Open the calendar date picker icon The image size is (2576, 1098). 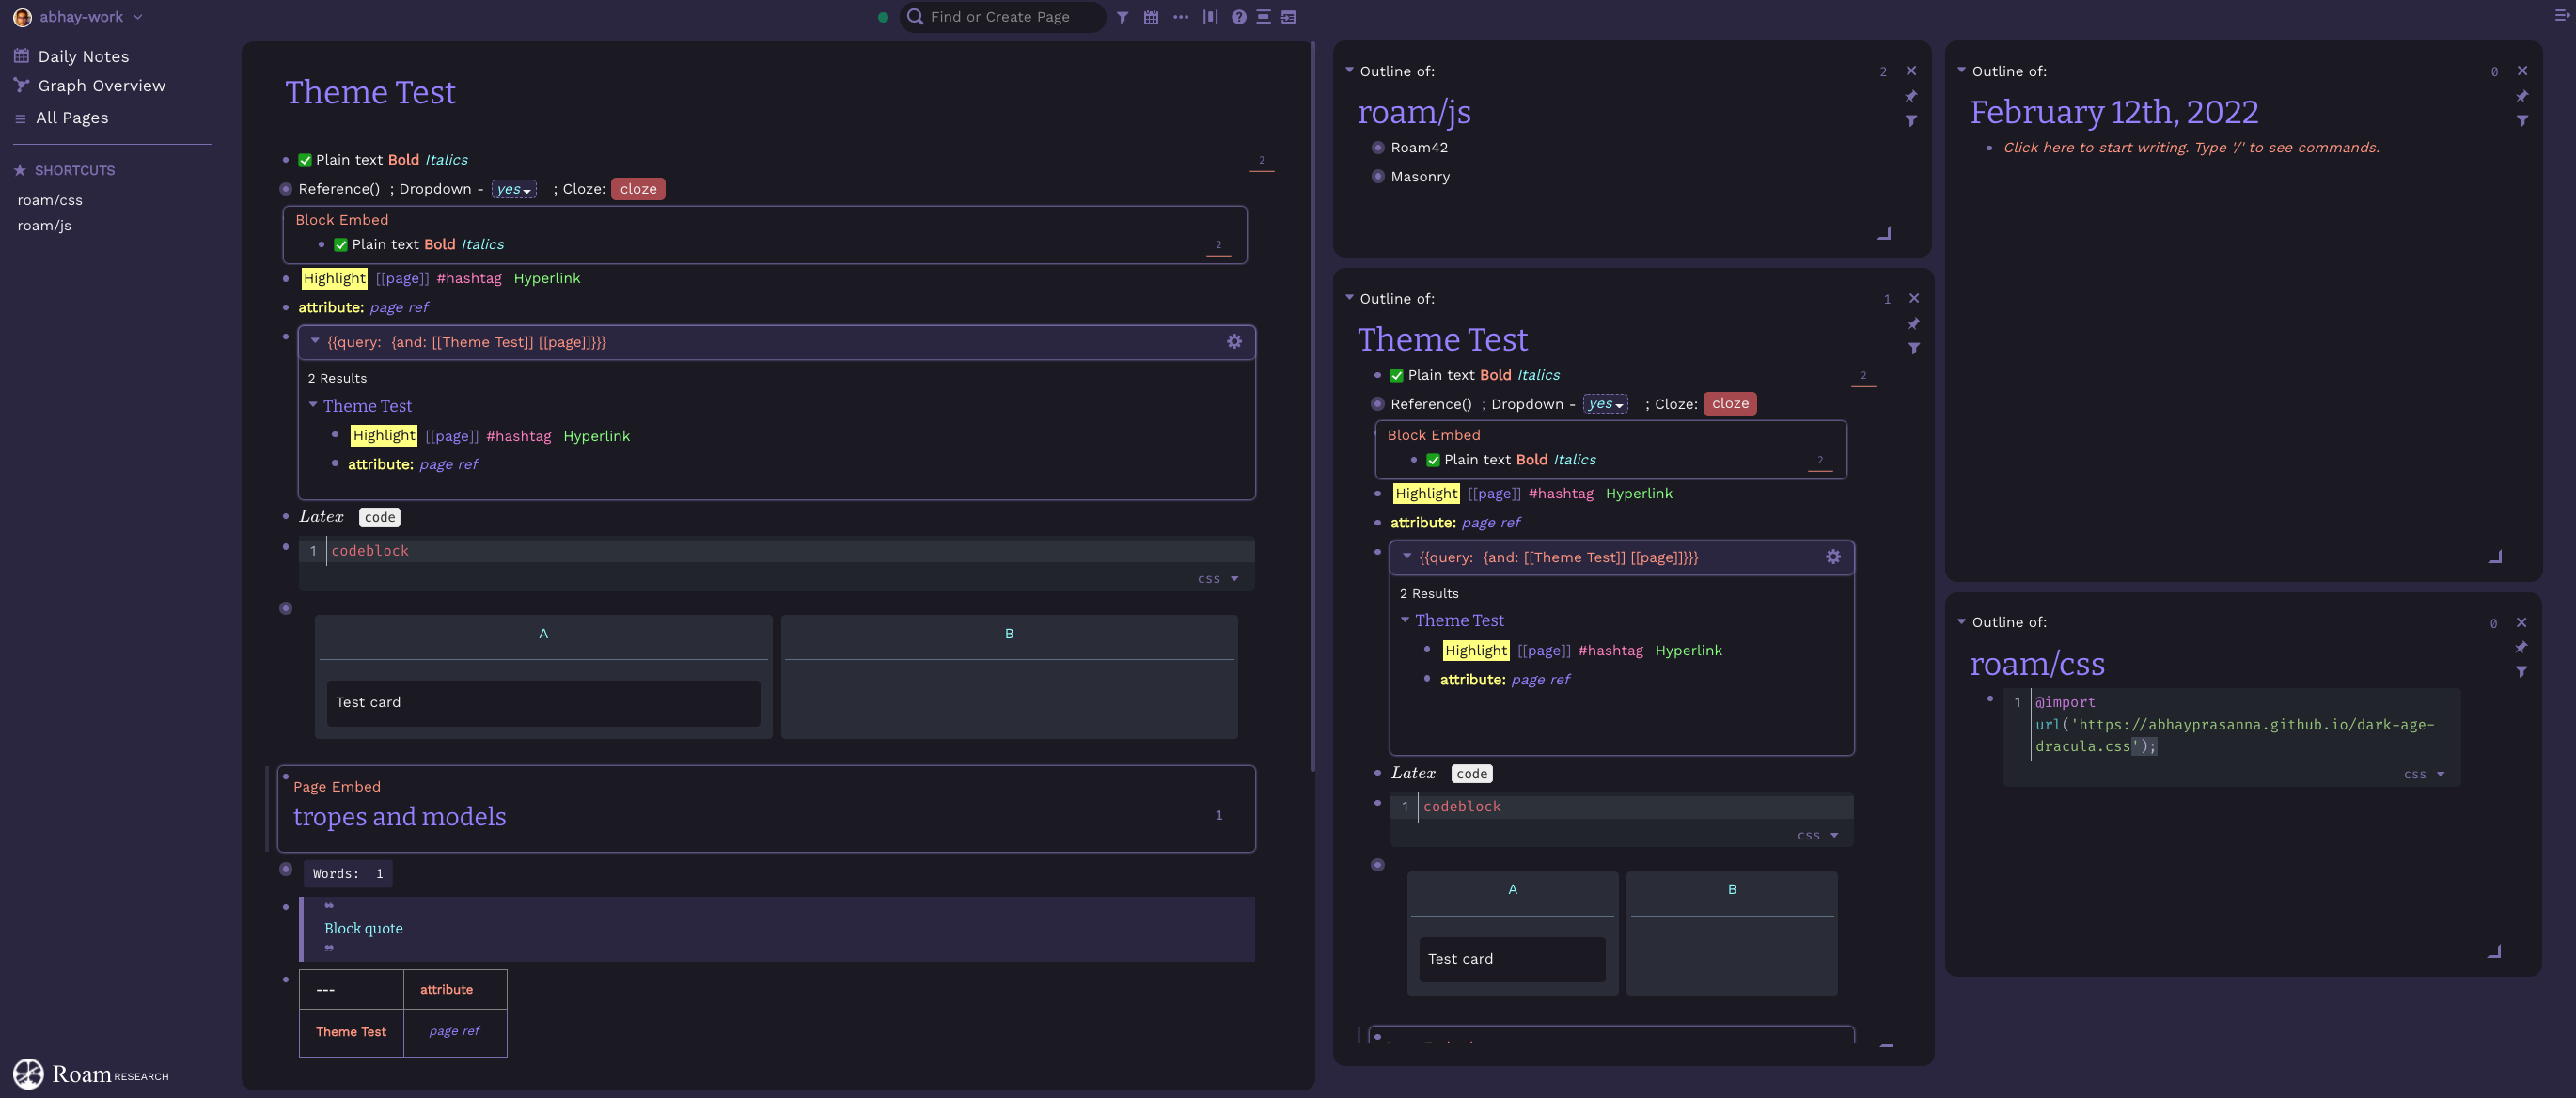pyautogui.click(x=1151, y=17)
